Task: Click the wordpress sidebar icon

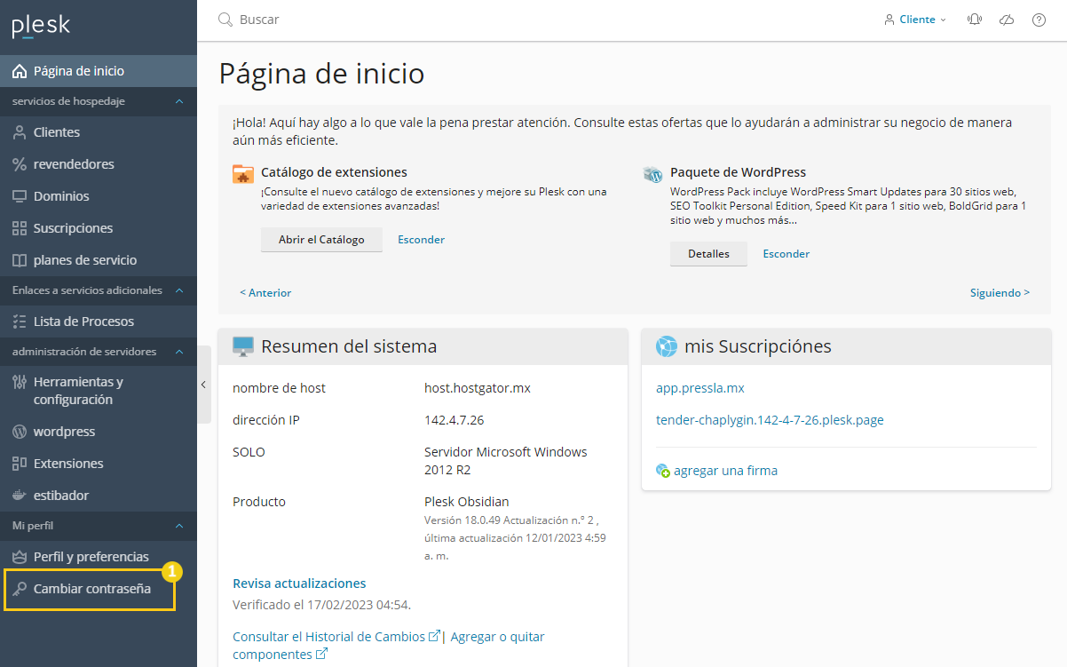Action: [x=20, y=432]
